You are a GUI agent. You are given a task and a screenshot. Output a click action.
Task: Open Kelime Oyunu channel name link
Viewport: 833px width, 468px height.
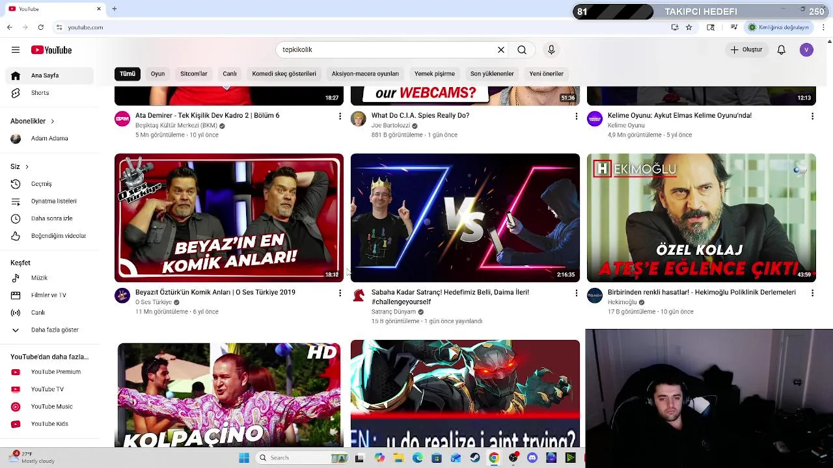(626, 125)
